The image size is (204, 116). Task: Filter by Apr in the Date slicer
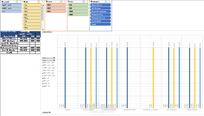pyautogui.click(x=33, y=15)
